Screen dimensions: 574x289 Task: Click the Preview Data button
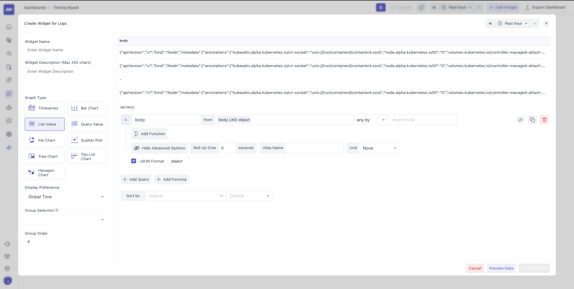501,268
